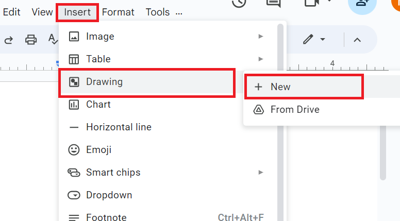Open version history clock icon
The height and width of the screenshot is (221, 400).
point(239,3)
